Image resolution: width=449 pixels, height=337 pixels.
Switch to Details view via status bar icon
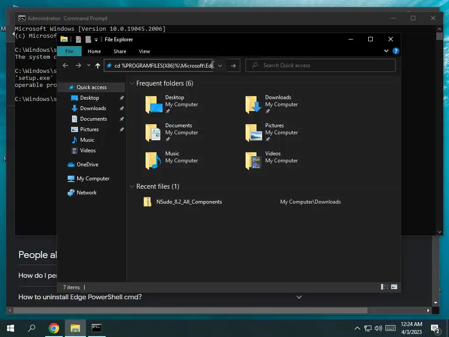coord(384,287)
